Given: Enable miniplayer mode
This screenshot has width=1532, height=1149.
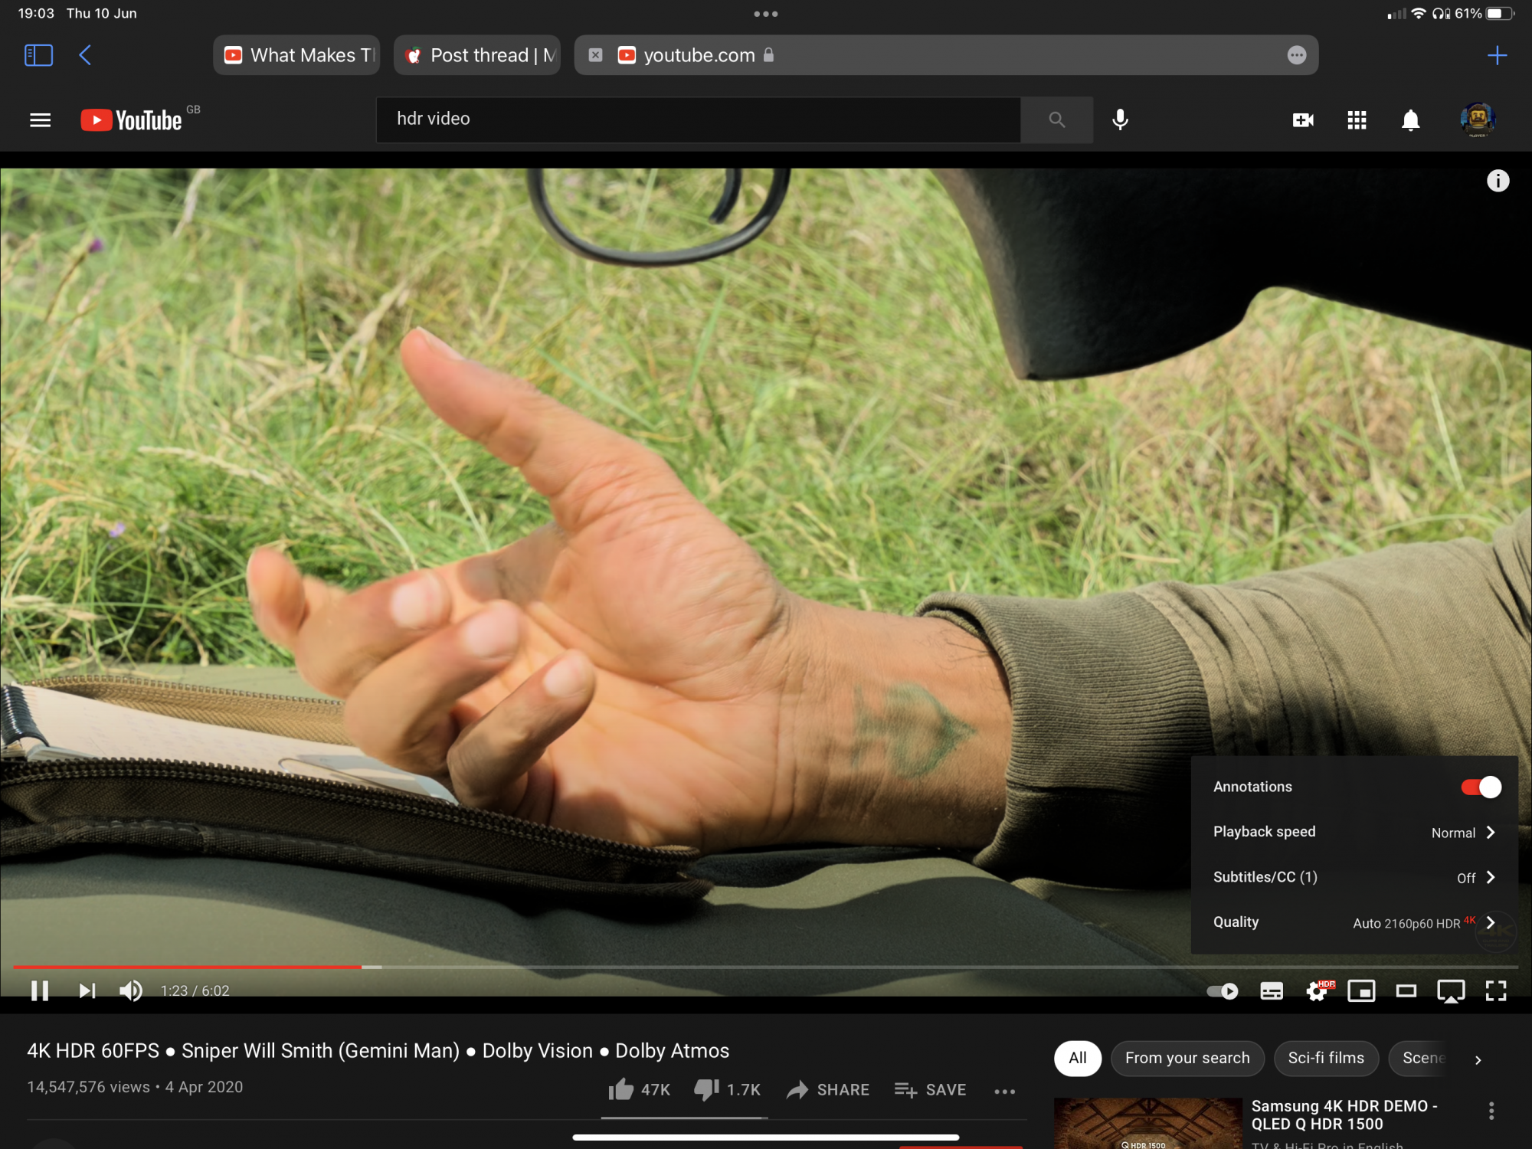Looking at the screenshot, I should click(x=1361, y=991).
